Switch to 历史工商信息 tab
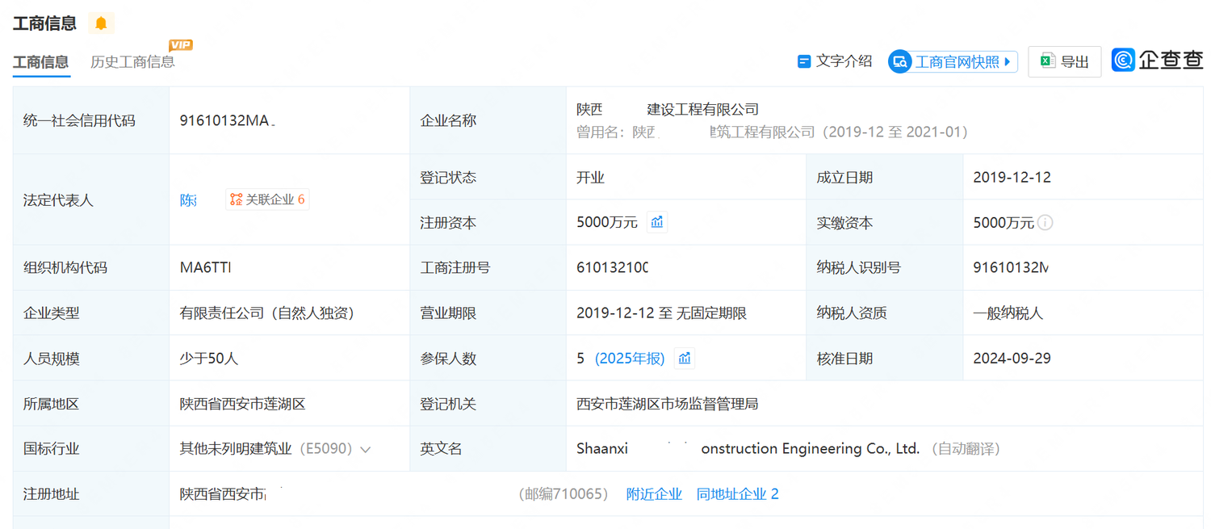This screenshot has width=1211, height=529. pos(132,62)
